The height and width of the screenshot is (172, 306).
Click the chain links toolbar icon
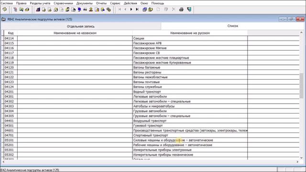pyautogui.click(x=109, y=10)
